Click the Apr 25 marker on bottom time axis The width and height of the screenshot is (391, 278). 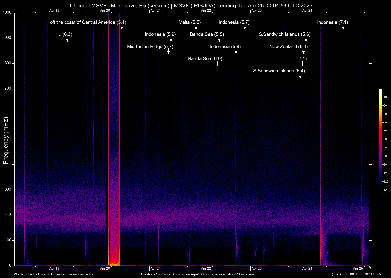click(358, 268)
